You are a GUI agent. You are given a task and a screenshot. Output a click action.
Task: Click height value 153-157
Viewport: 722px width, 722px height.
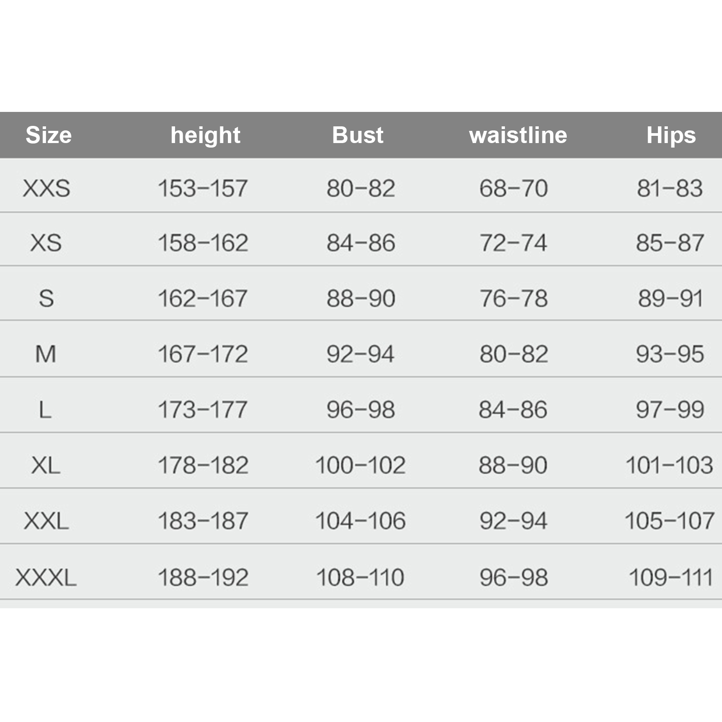click(203, 188)
